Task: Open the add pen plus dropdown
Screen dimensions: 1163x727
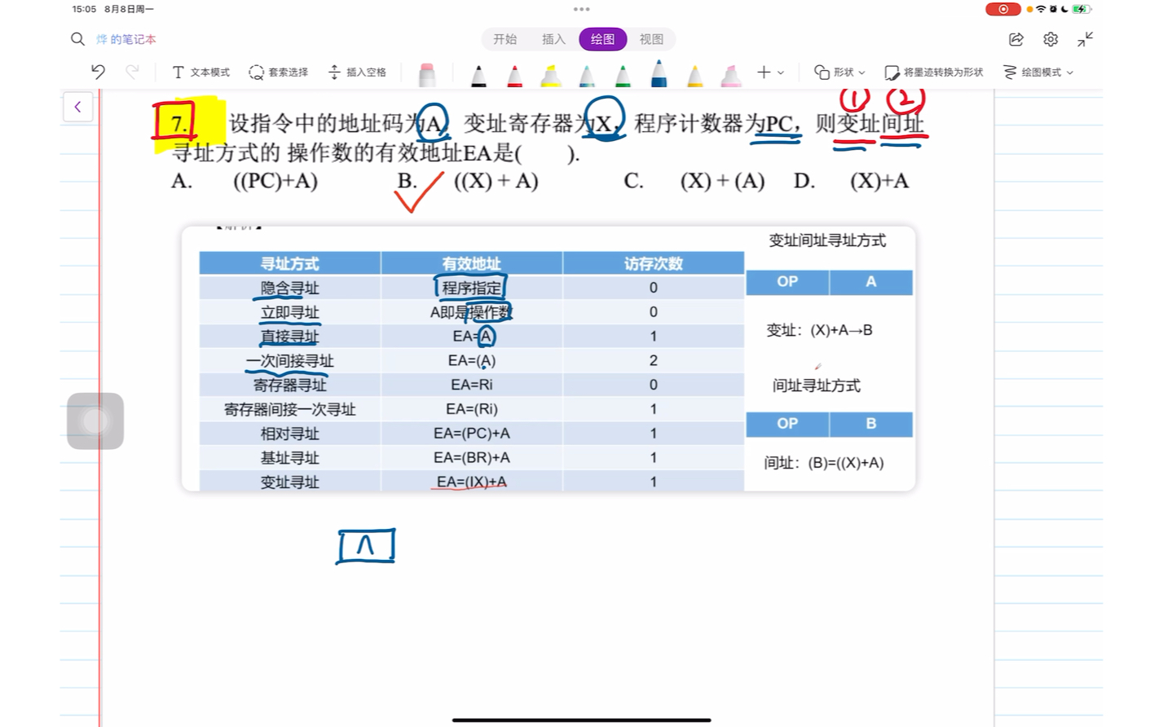Action: [770, 72]
